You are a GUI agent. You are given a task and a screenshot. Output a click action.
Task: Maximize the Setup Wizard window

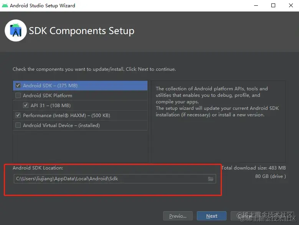(x=273, y=5)
